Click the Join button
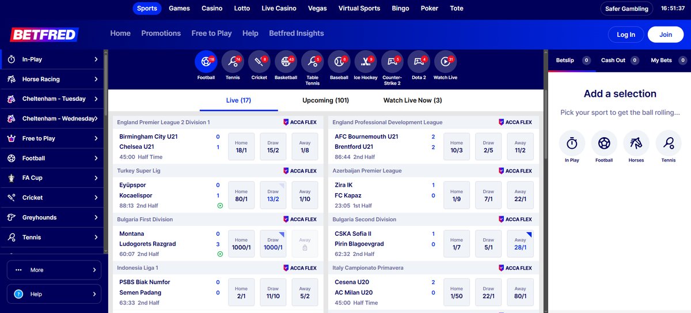 coord(666,35)
